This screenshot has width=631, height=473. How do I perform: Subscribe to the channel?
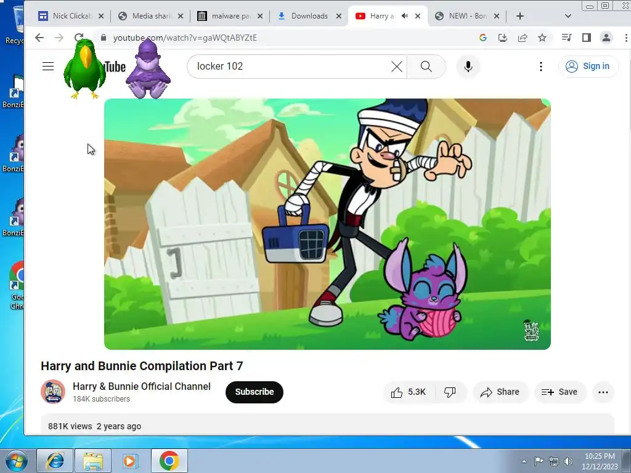pos(254,392)
